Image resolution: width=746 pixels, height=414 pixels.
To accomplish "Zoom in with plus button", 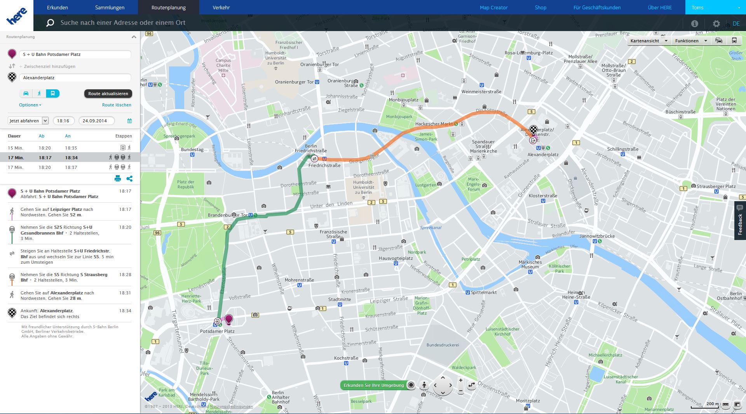I will (x=461, y=380).
